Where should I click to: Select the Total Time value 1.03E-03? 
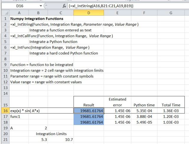point(171,122)
